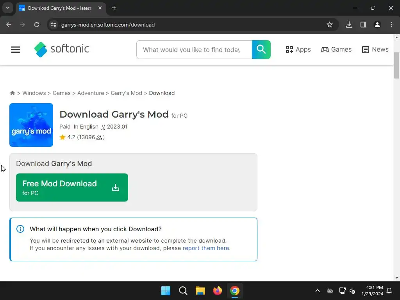Open the Softonic hamburger menu

tap(16, 50)
